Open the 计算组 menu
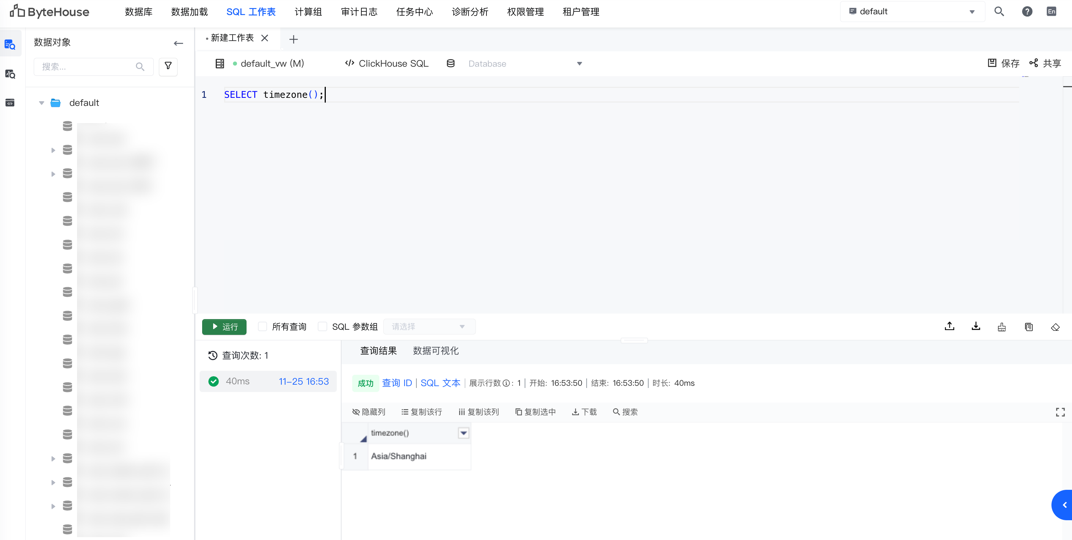Viewport: 1072px width, 540px height. [308, 12]
